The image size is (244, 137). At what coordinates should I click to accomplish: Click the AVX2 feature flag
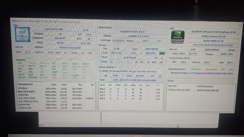coord(65,67)
